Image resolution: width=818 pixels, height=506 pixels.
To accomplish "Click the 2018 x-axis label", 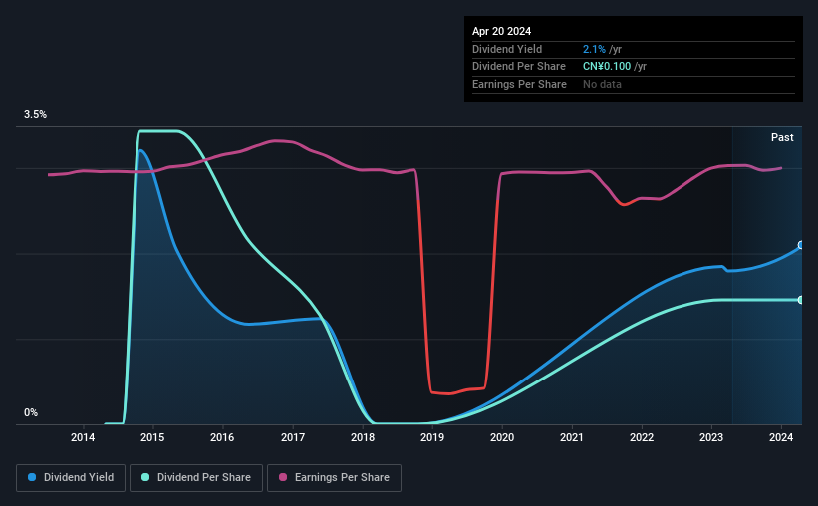I will pyautogui.click(x=363, y=437).
